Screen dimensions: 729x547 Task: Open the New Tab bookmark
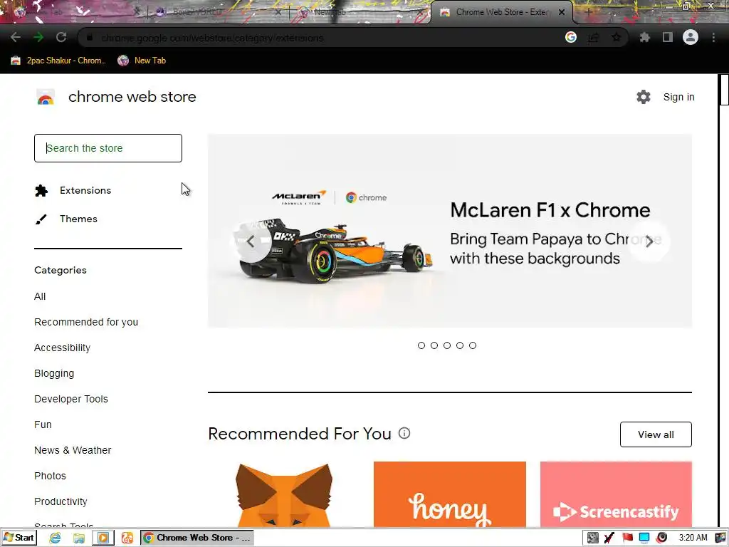(142, 61)
